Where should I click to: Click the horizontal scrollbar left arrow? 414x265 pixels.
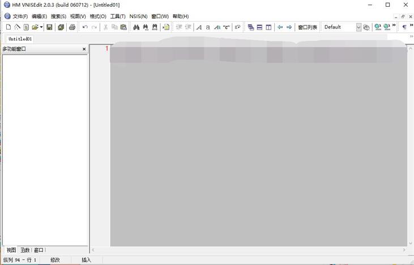(93, 250)
